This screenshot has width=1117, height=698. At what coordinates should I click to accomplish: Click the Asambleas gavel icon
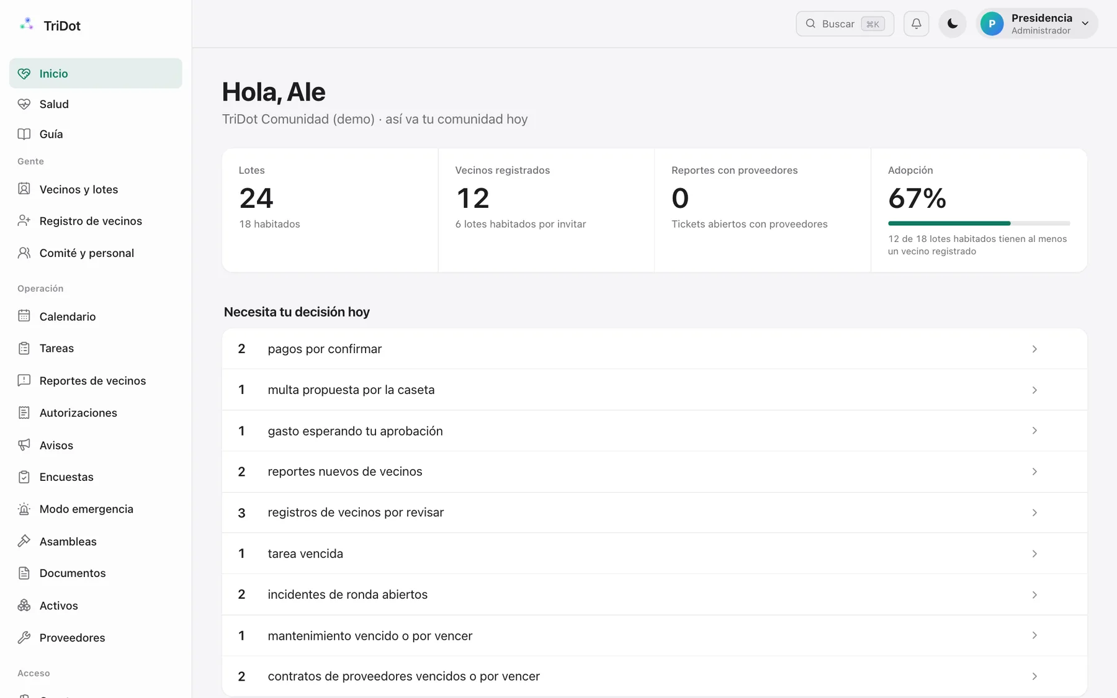[x=24, y=541]
